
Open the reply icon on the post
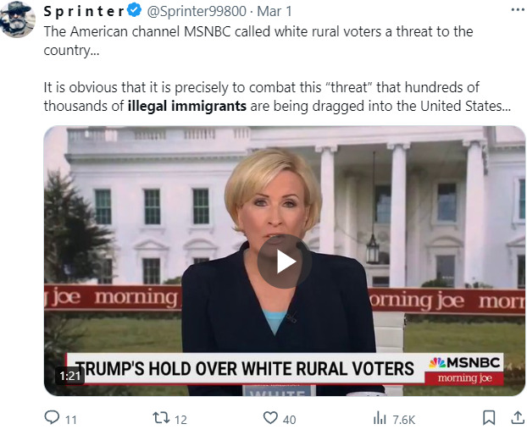[52, 418]
